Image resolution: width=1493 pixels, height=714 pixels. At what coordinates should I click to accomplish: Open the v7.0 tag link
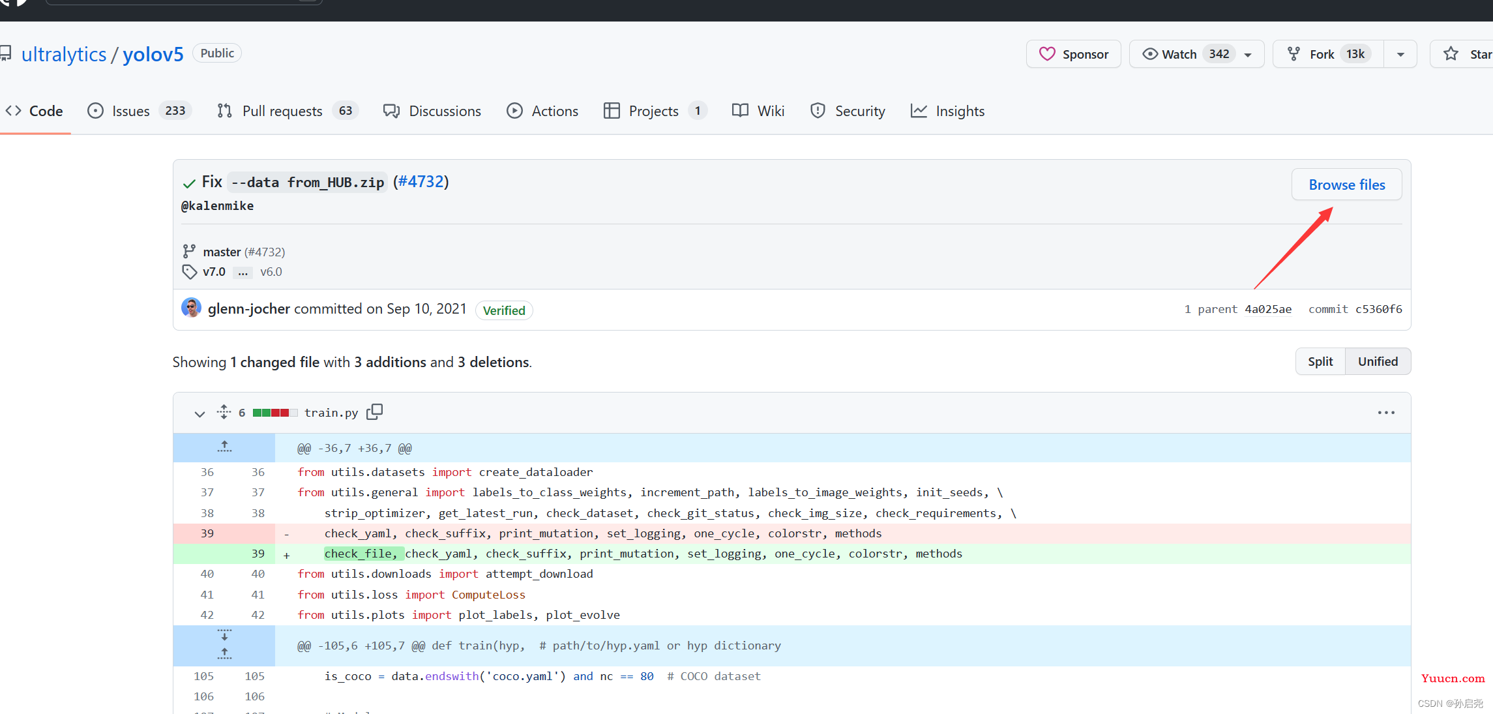point(214,272)
